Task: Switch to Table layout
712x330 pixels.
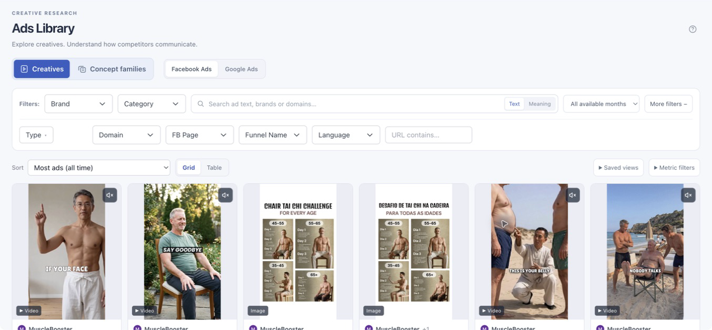Action: [214, 168]
